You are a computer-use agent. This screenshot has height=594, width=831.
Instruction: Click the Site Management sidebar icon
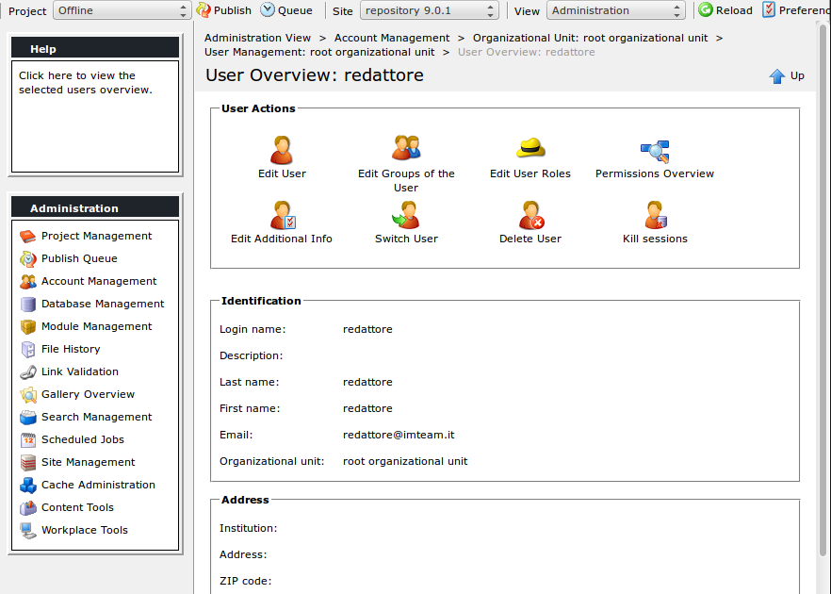click(28, 463)
